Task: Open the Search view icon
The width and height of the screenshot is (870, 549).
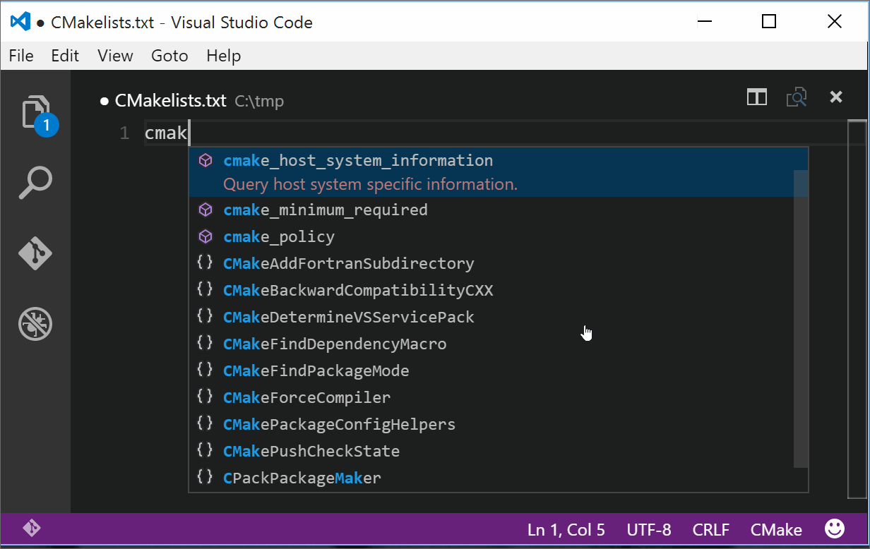Action: (35, 183)
